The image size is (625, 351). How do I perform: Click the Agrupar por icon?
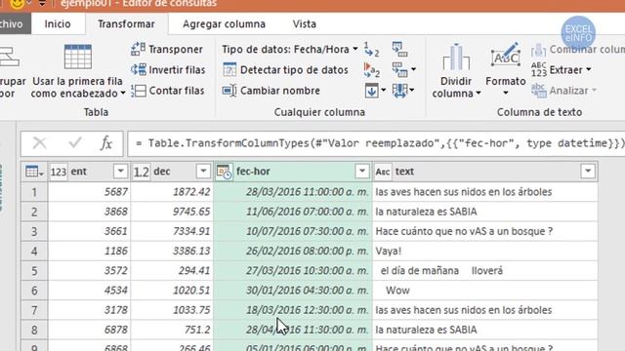tap(9, 57)
